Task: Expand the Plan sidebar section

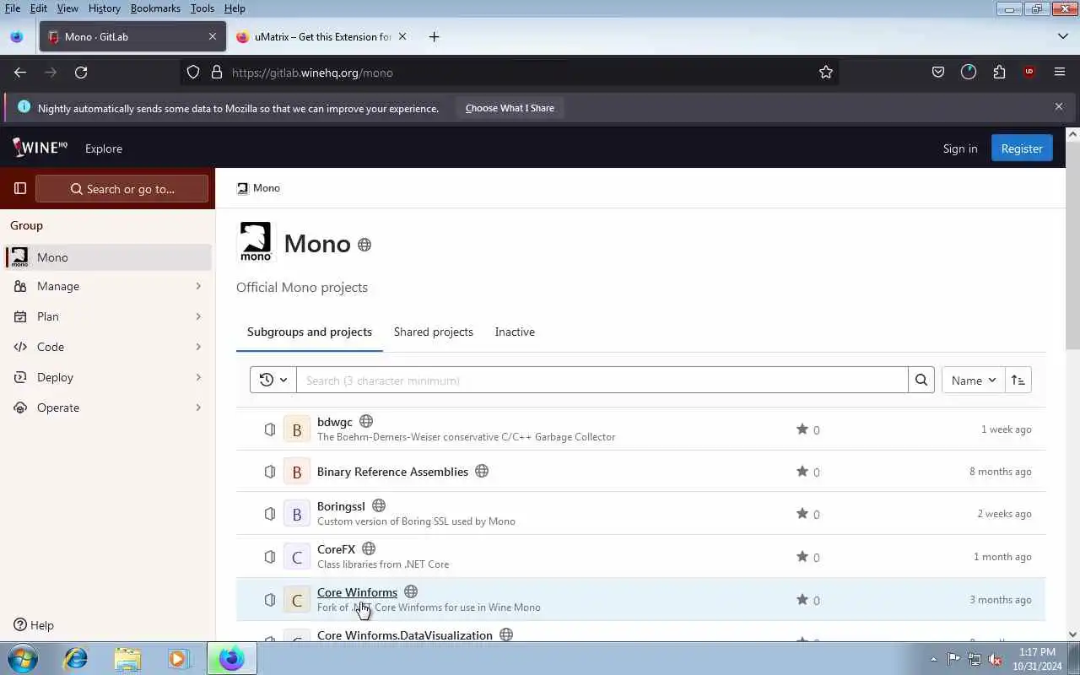Action: (x=108, y=316)
